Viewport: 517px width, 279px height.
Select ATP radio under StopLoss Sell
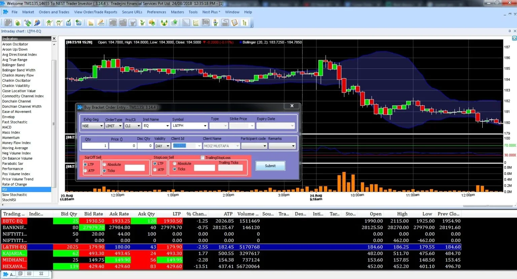coord(155,169)
